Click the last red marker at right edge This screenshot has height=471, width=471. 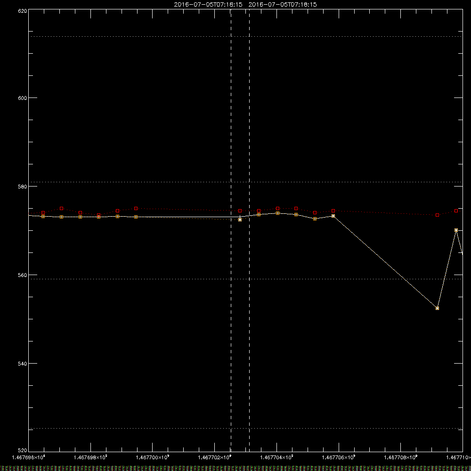(x=456, y=211)
